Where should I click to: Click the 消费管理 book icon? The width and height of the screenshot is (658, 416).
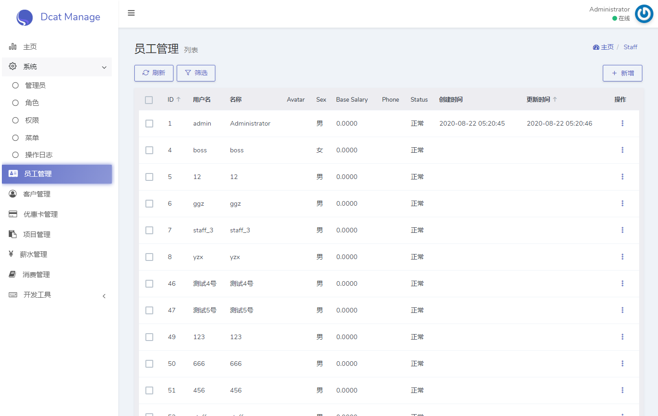pos(12,274)
